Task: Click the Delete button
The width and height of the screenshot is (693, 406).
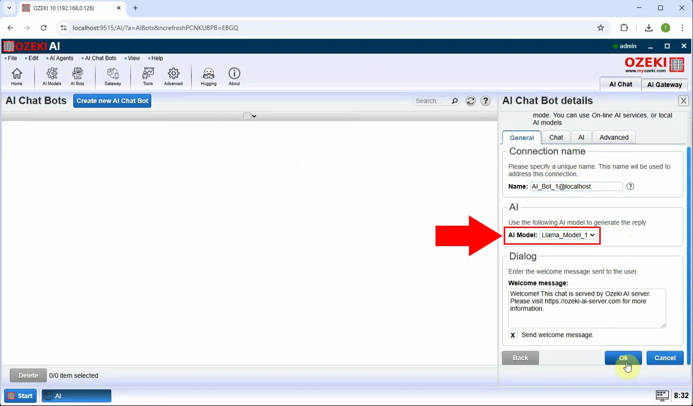Action: tap(28, 375)
